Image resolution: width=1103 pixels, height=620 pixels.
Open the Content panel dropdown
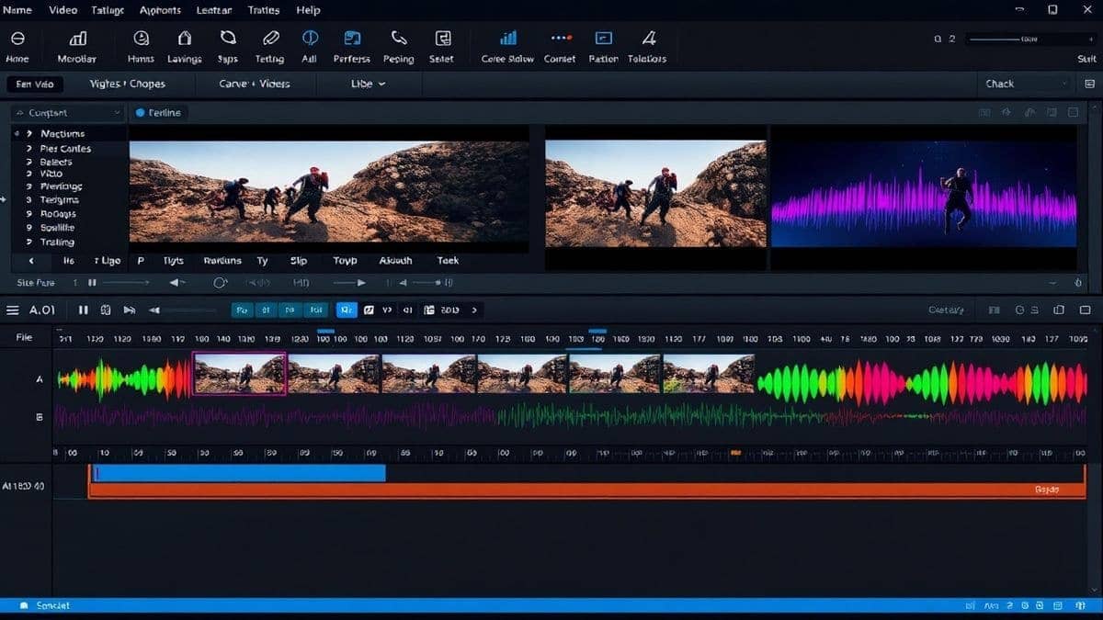pos(66,112)
